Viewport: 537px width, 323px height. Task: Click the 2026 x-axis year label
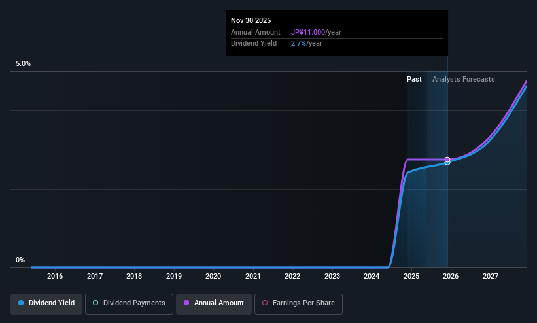(x=451, y=276)
